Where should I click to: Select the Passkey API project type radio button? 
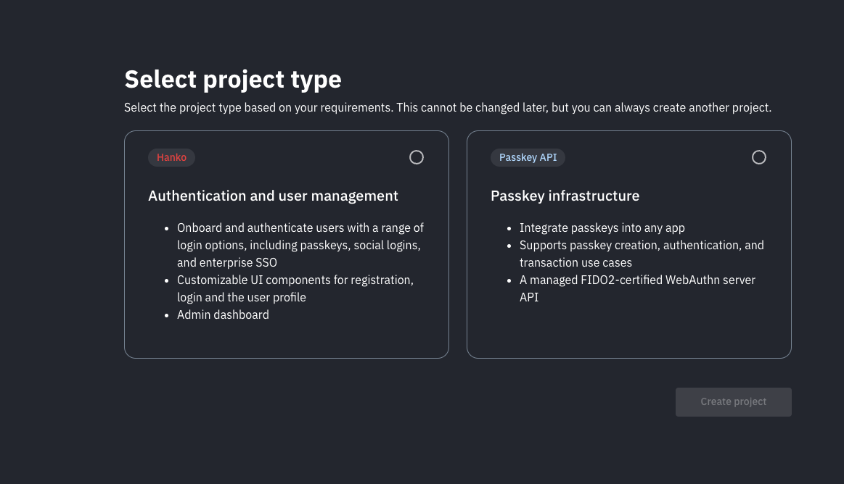coord(758,157)
